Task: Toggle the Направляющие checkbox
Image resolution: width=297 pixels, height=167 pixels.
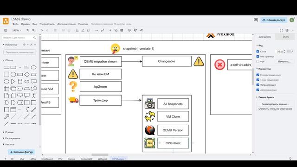Action: coord(258,85)
